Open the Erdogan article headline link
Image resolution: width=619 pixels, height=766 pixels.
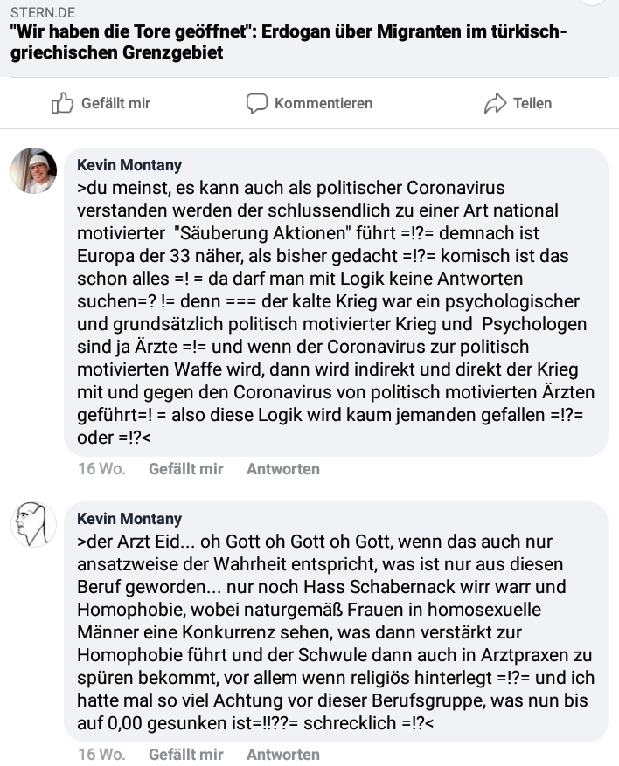point(289,42)
